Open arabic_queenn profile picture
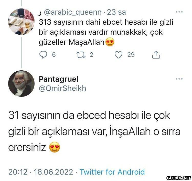This screenshot has width=192, height=181. (x=22, y=22)
